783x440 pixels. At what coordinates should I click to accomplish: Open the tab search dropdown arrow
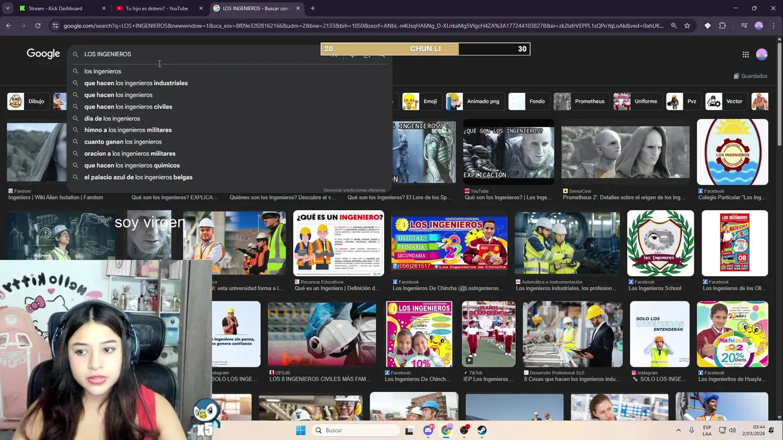tap(7, 9)
